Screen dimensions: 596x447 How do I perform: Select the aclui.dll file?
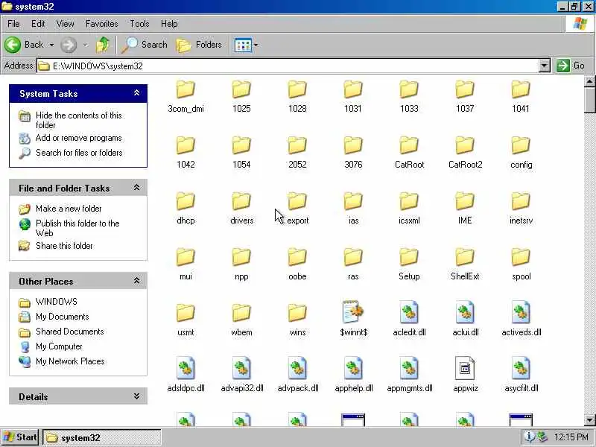(x=465, y=319)
